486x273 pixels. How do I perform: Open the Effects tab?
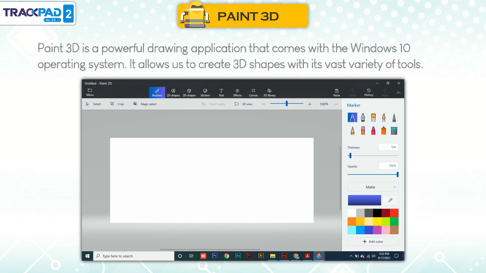click(238, 92)
